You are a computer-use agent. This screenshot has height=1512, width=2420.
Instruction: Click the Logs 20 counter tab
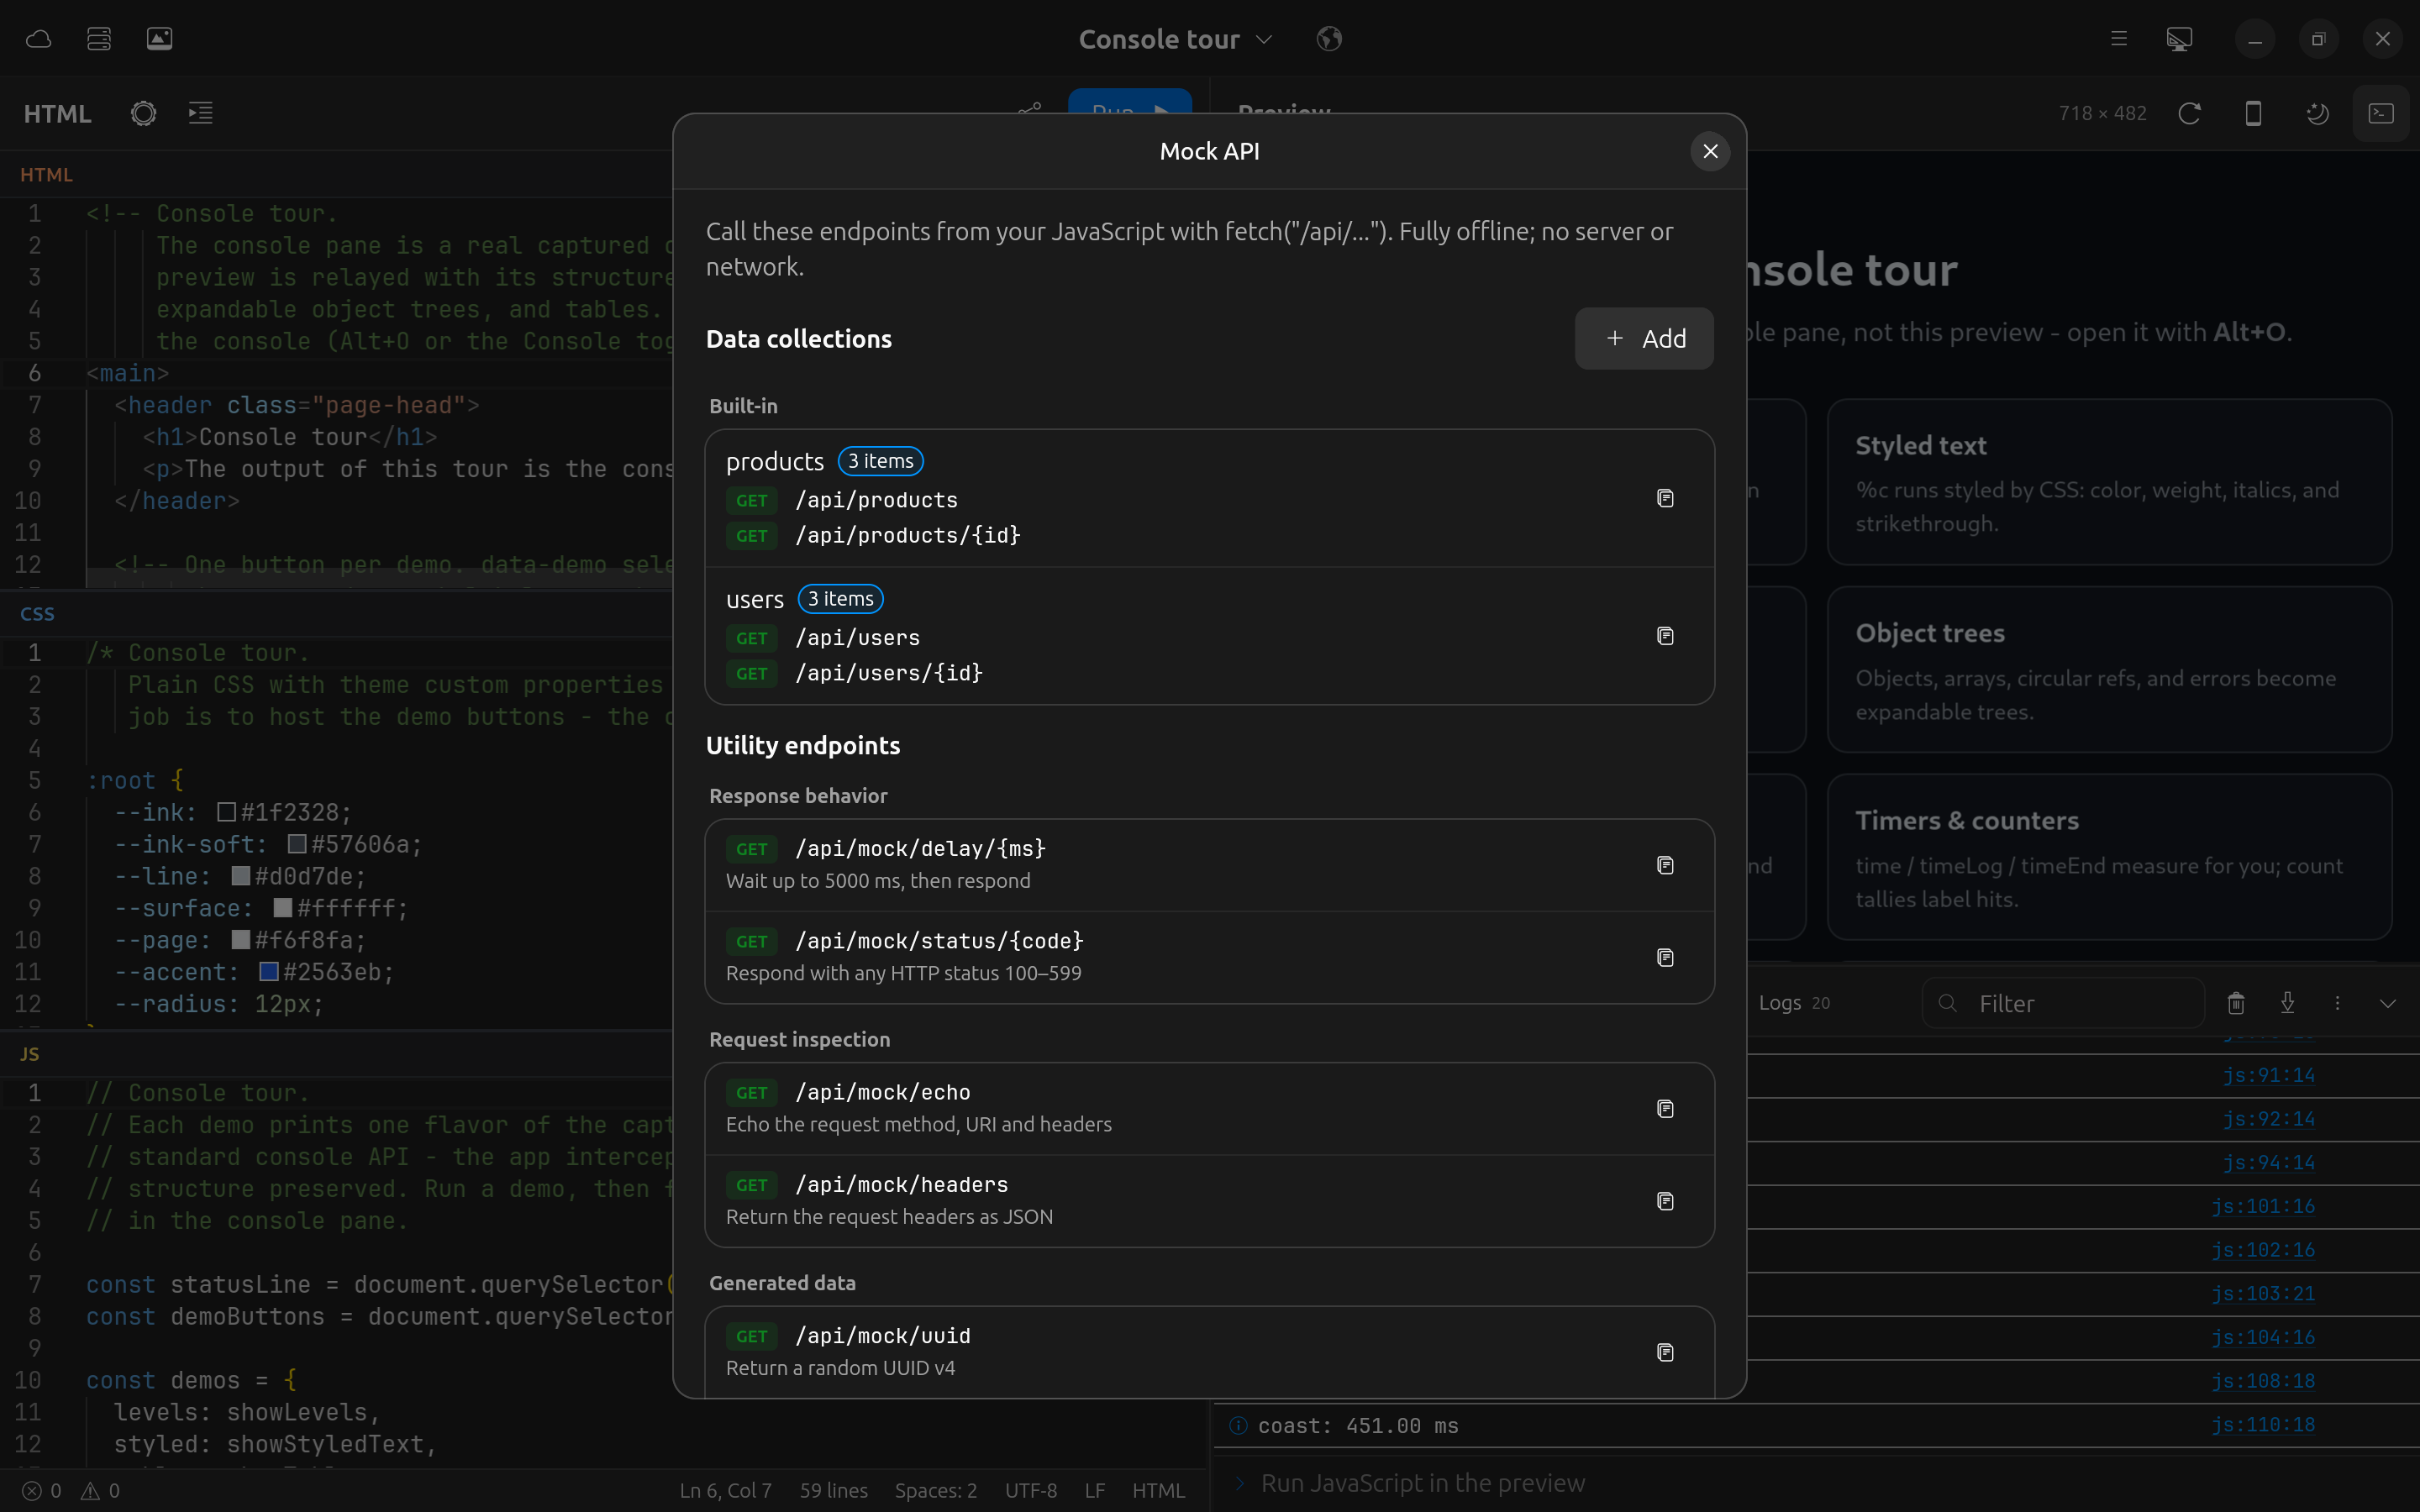coord(1794,1003)
